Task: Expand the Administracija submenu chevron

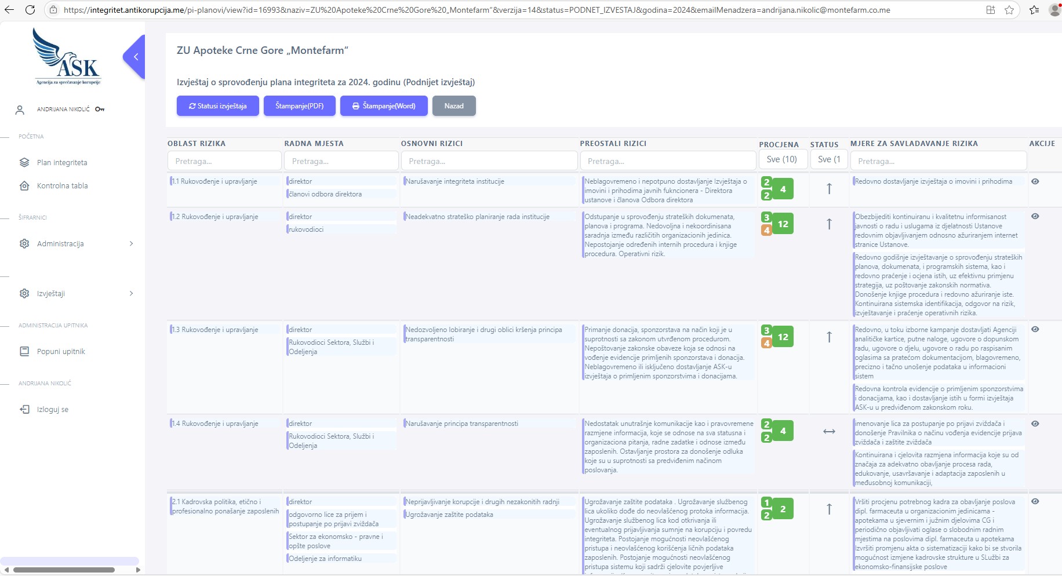Action: pyautogui.click(x=131, y=243)
